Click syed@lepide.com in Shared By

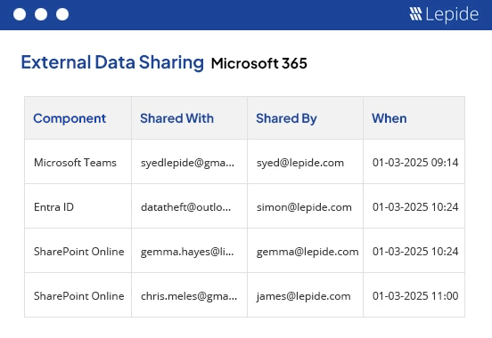(300, 163)
